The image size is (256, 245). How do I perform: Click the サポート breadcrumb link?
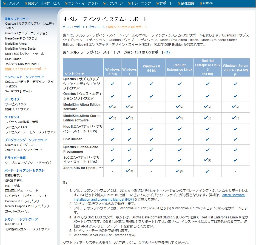coord(79,27)
